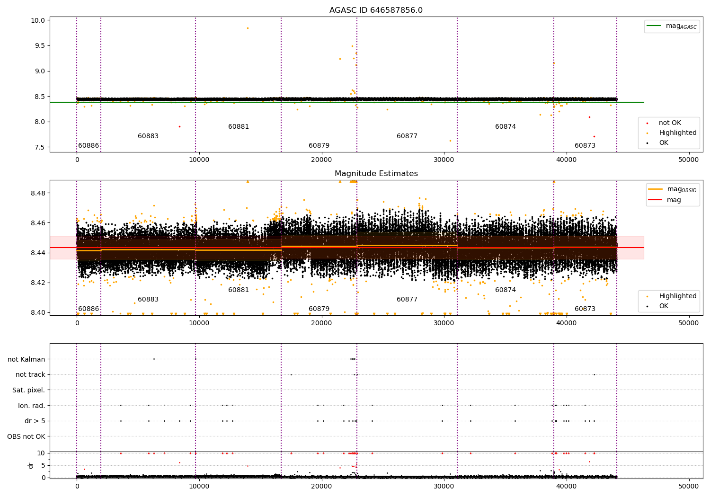The height and width of the screenshot is (497, 710).
Task: Click the 8.48 y-axis tick label
Action: pos(38,193)
